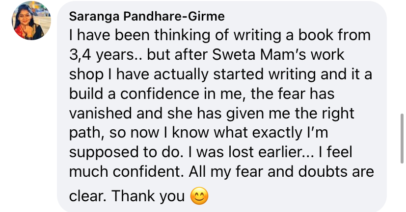This screenshot has height=212, width=406.
Task: Click the first comment line starting "I have been thinking"
Action: (x=219, y=36)
